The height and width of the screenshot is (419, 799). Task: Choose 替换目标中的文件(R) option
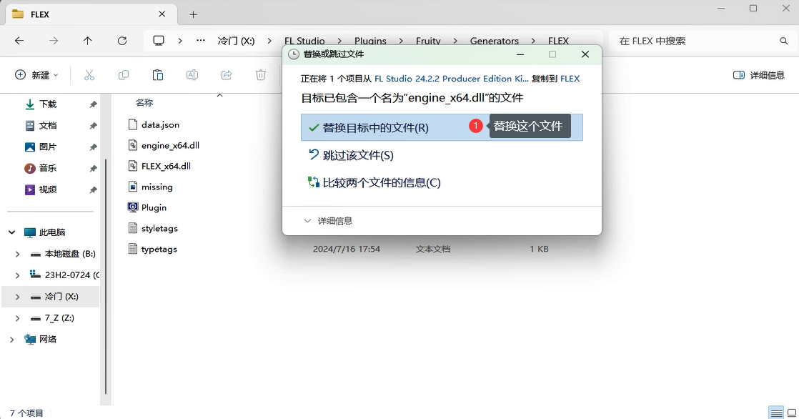[x=442, y=127]
